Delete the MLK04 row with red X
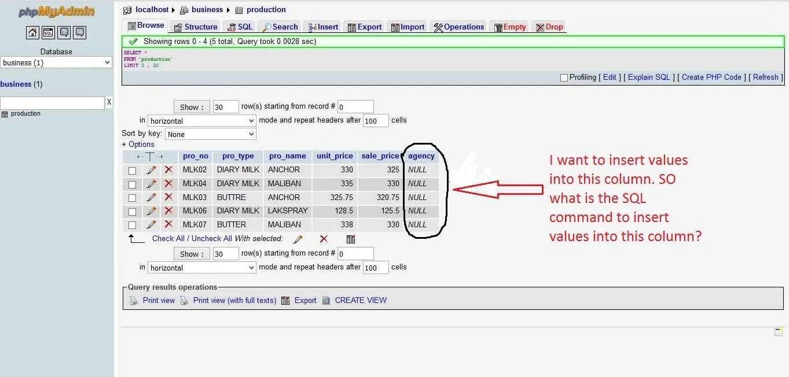Screen dimensions: 789x377 tap(168, 184)
